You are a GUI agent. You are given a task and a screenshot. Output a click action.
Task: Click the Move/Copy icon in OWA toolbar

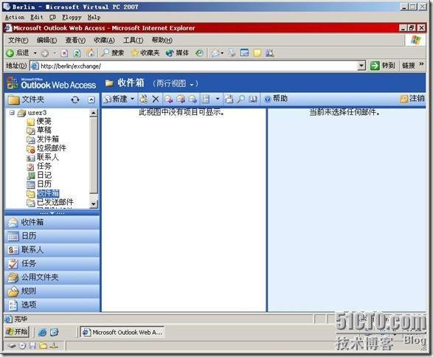coord(229,99)
